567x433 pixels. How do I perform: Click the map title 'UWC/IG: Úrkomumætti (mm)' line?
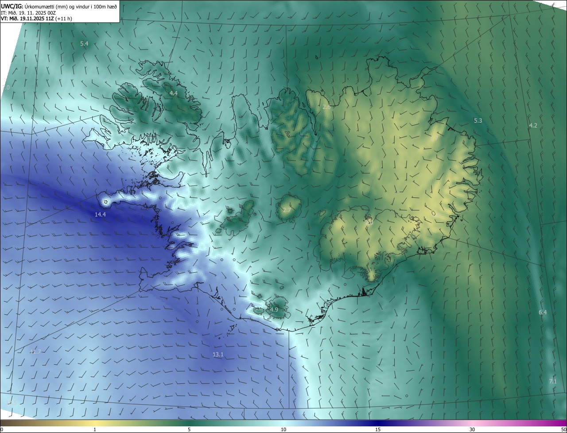click(59, 6)
